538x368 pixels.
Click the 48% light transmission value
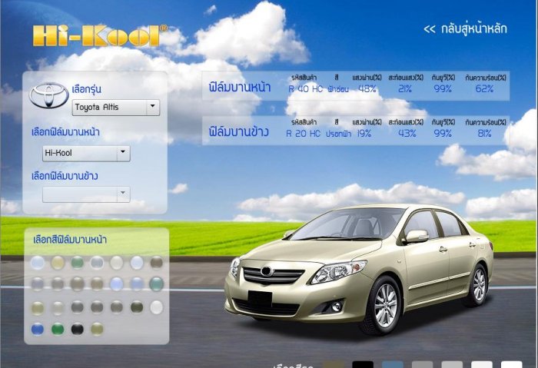367,89
